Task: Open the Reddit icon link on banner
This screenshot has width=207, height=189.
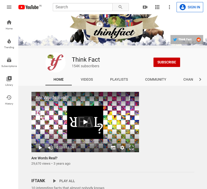Action: point(199,40)
